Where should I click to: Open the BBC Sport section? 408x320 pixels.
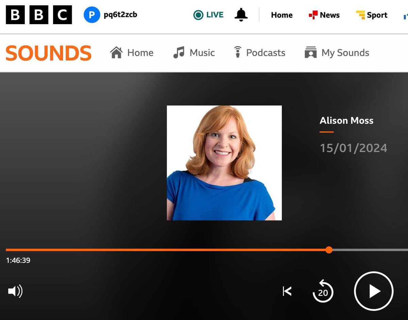[x=371, y=15]
